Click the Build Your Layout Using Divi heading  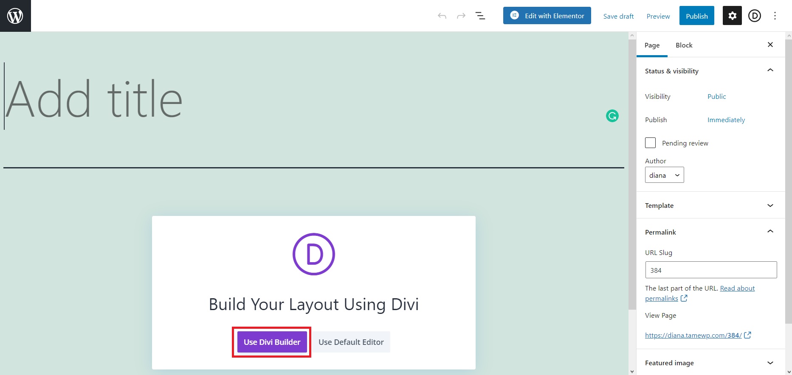click(x=314, y=304)
